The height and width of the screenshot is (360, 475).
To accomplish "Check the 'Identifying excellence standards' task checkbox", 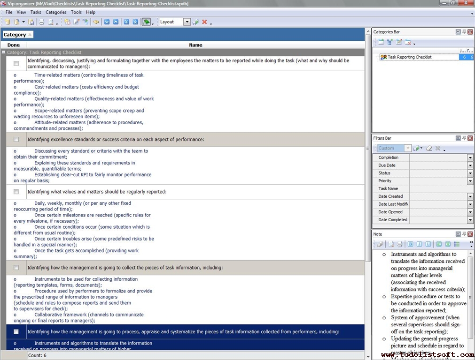I will coord(16,139).
